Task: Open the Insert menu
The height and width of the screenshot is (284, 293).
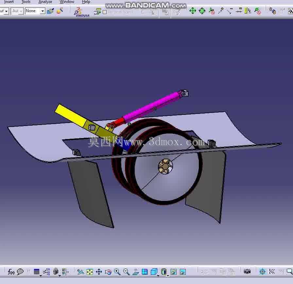Action: [x=9, y=2]
